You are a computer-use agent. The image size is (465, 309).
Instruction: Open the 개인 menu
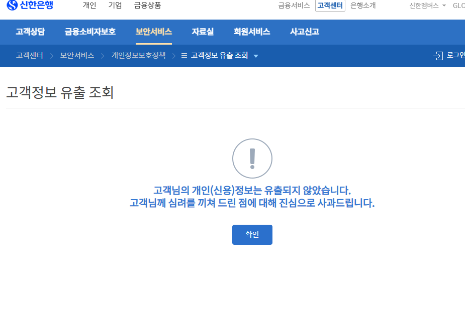point(89,6)
